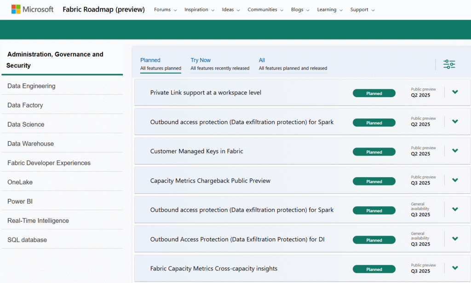This screenshot has height=283, width=471.
Task: Click Capacity Metrics Chargeback Public Preview title
Action: [210, 180]
